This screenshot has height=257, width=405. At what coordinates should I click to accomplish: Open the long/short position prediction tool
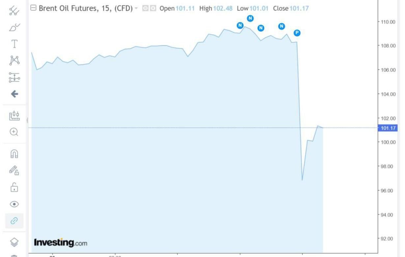point(14,78)
